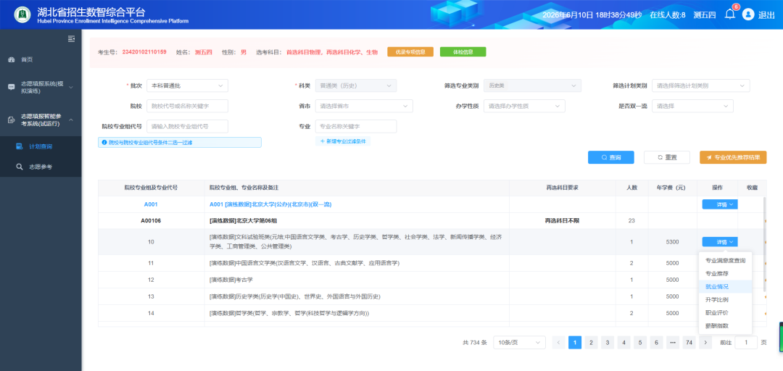Select 专业推荐 from the menu
Image resolution: width=783 pixels, height=371 pixels.
[725, 274]
